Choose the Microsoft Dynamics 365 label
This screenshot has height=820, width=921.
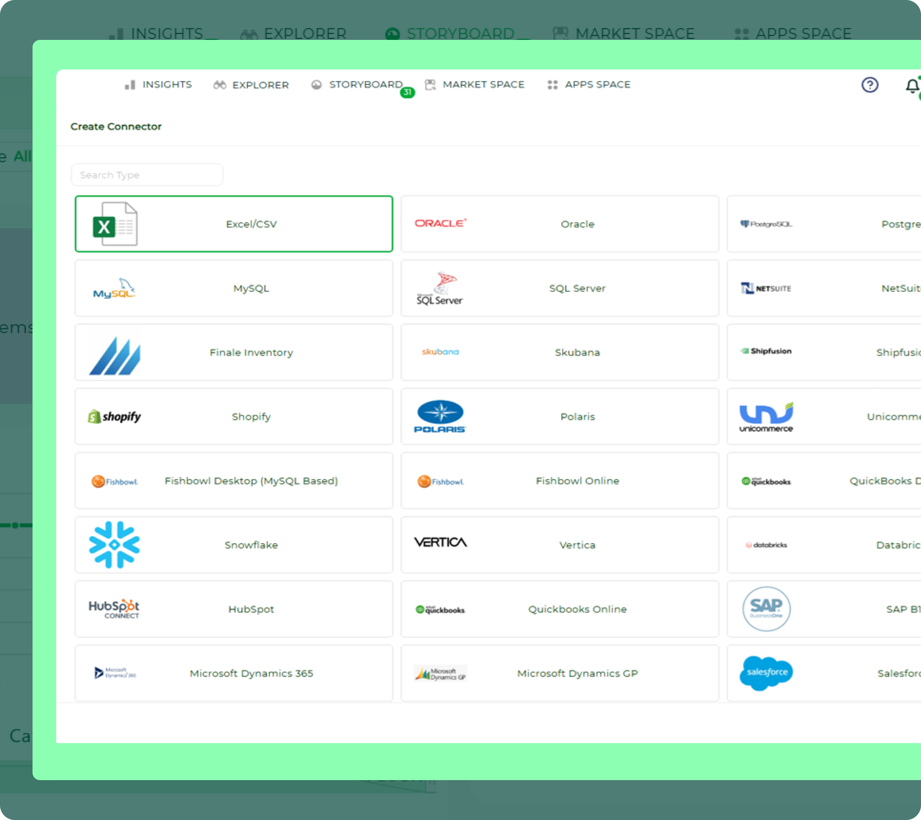251,673
